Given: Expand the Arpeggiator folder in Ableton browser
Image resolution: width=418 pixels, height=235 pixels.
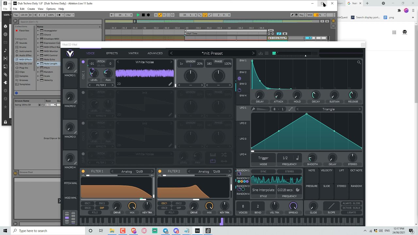Looking at the screenshot, I should coord(38,31).
